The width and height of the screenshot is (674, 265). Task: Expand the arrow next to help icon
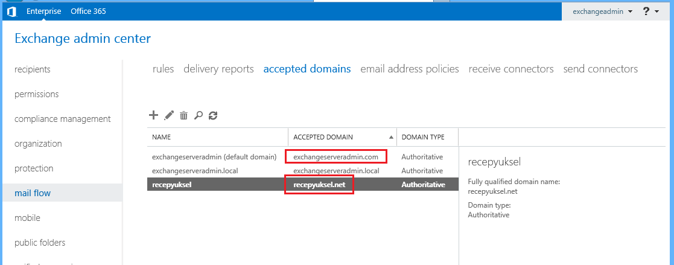click(657, 12)
